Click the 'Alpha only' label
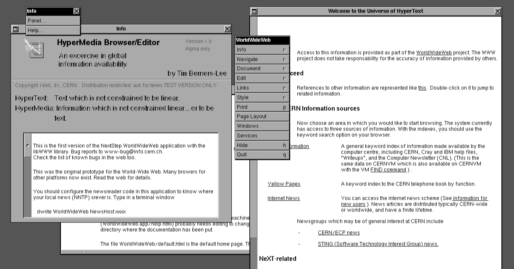This screenshot has height=269, width=514. (x=198, y=49)
